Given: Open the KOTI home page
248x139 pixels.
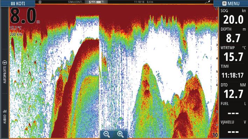Looking at the screenshot, I should point(18,3).
